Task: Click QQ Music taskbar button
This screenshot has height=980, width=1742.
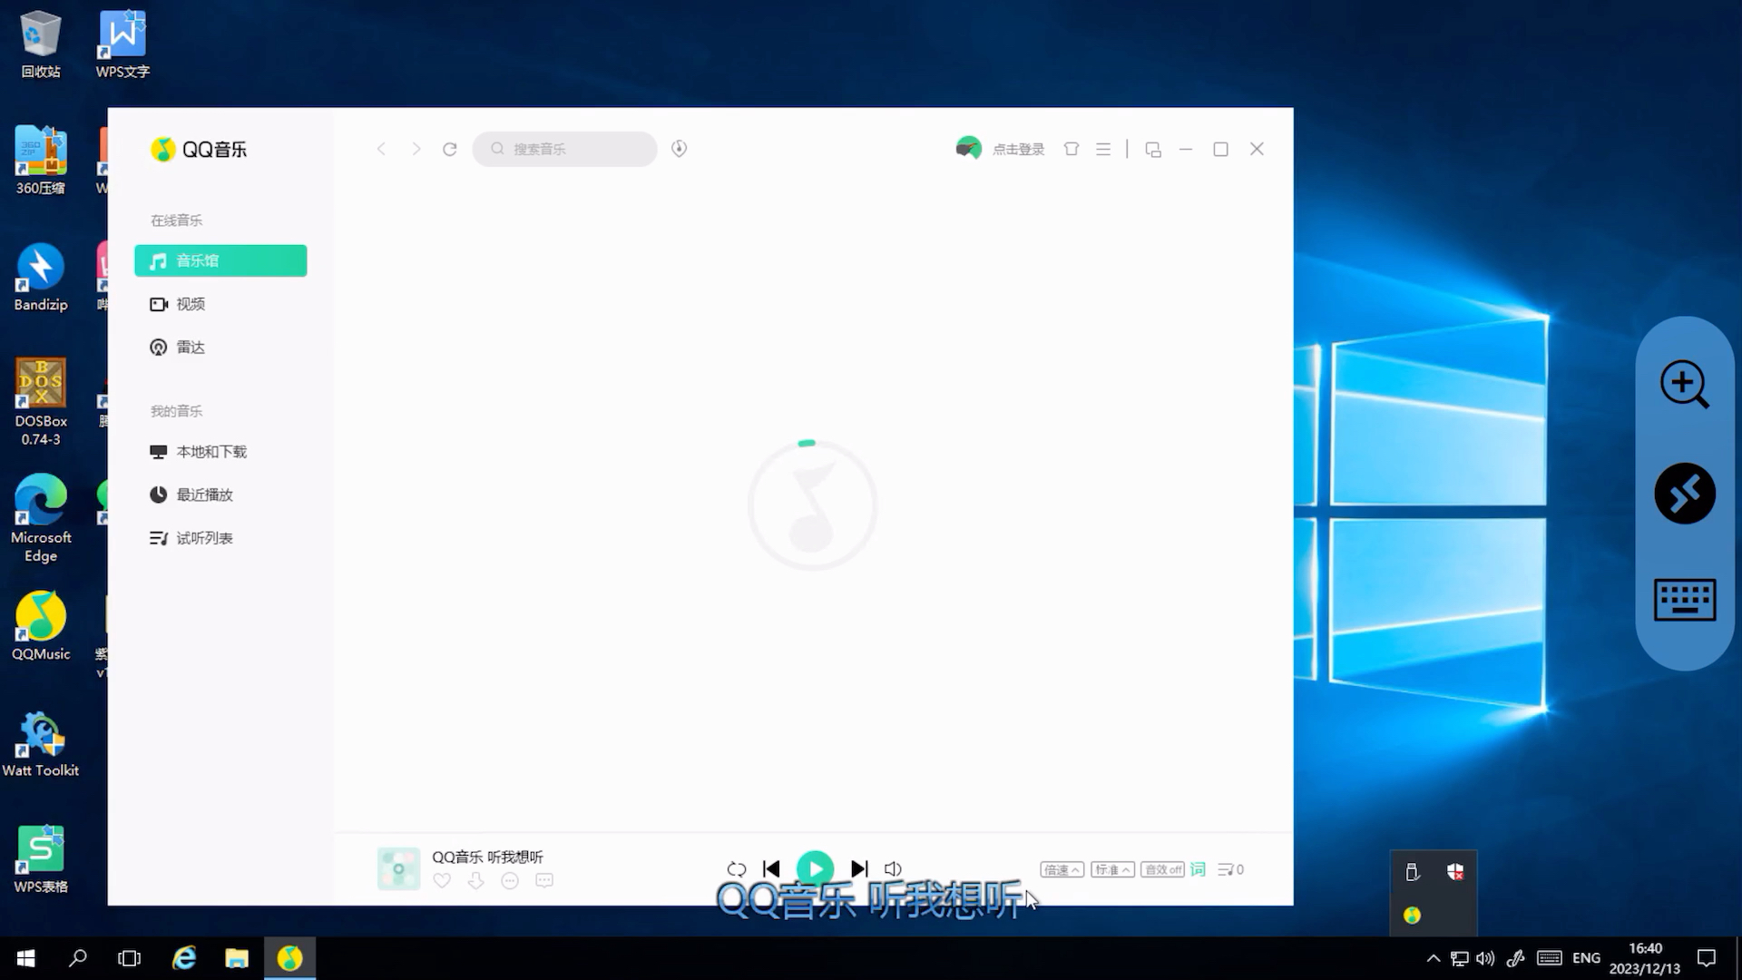Action: click(x=289, y=958)
